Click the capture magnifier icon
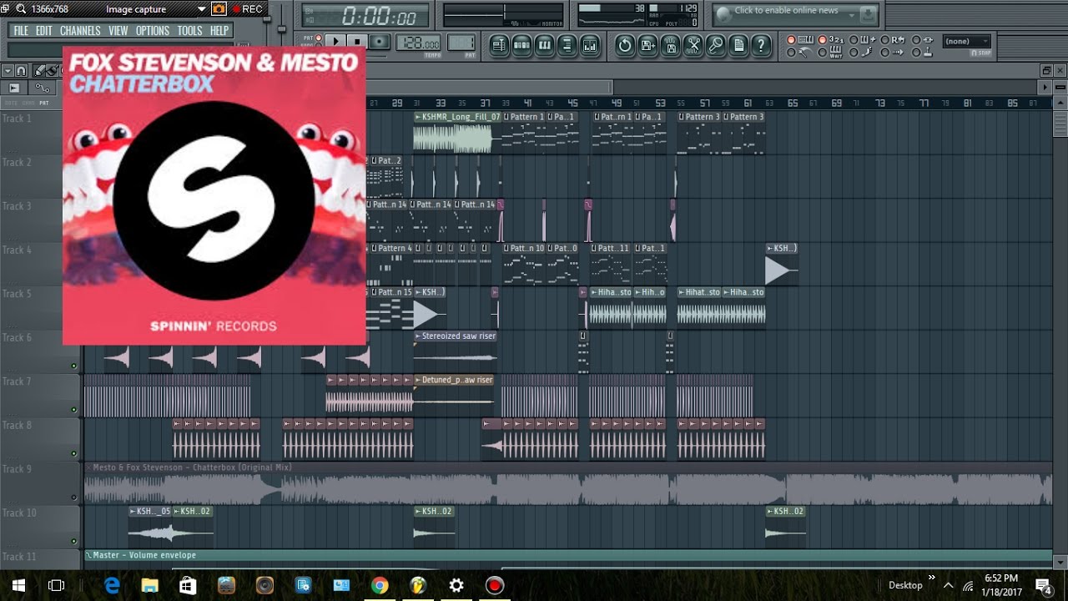 (x=20, y=9)
